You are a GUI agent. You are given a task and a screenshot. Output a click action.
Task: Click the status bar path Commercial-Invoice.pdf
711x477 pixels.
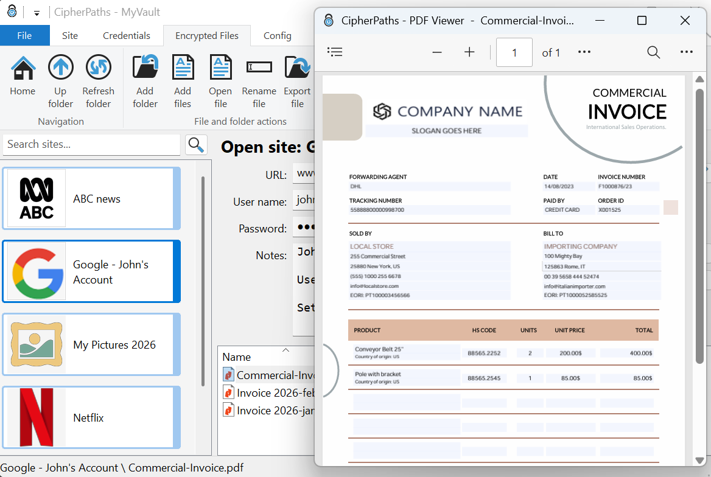pyautogui.click(x=186, y=467)
